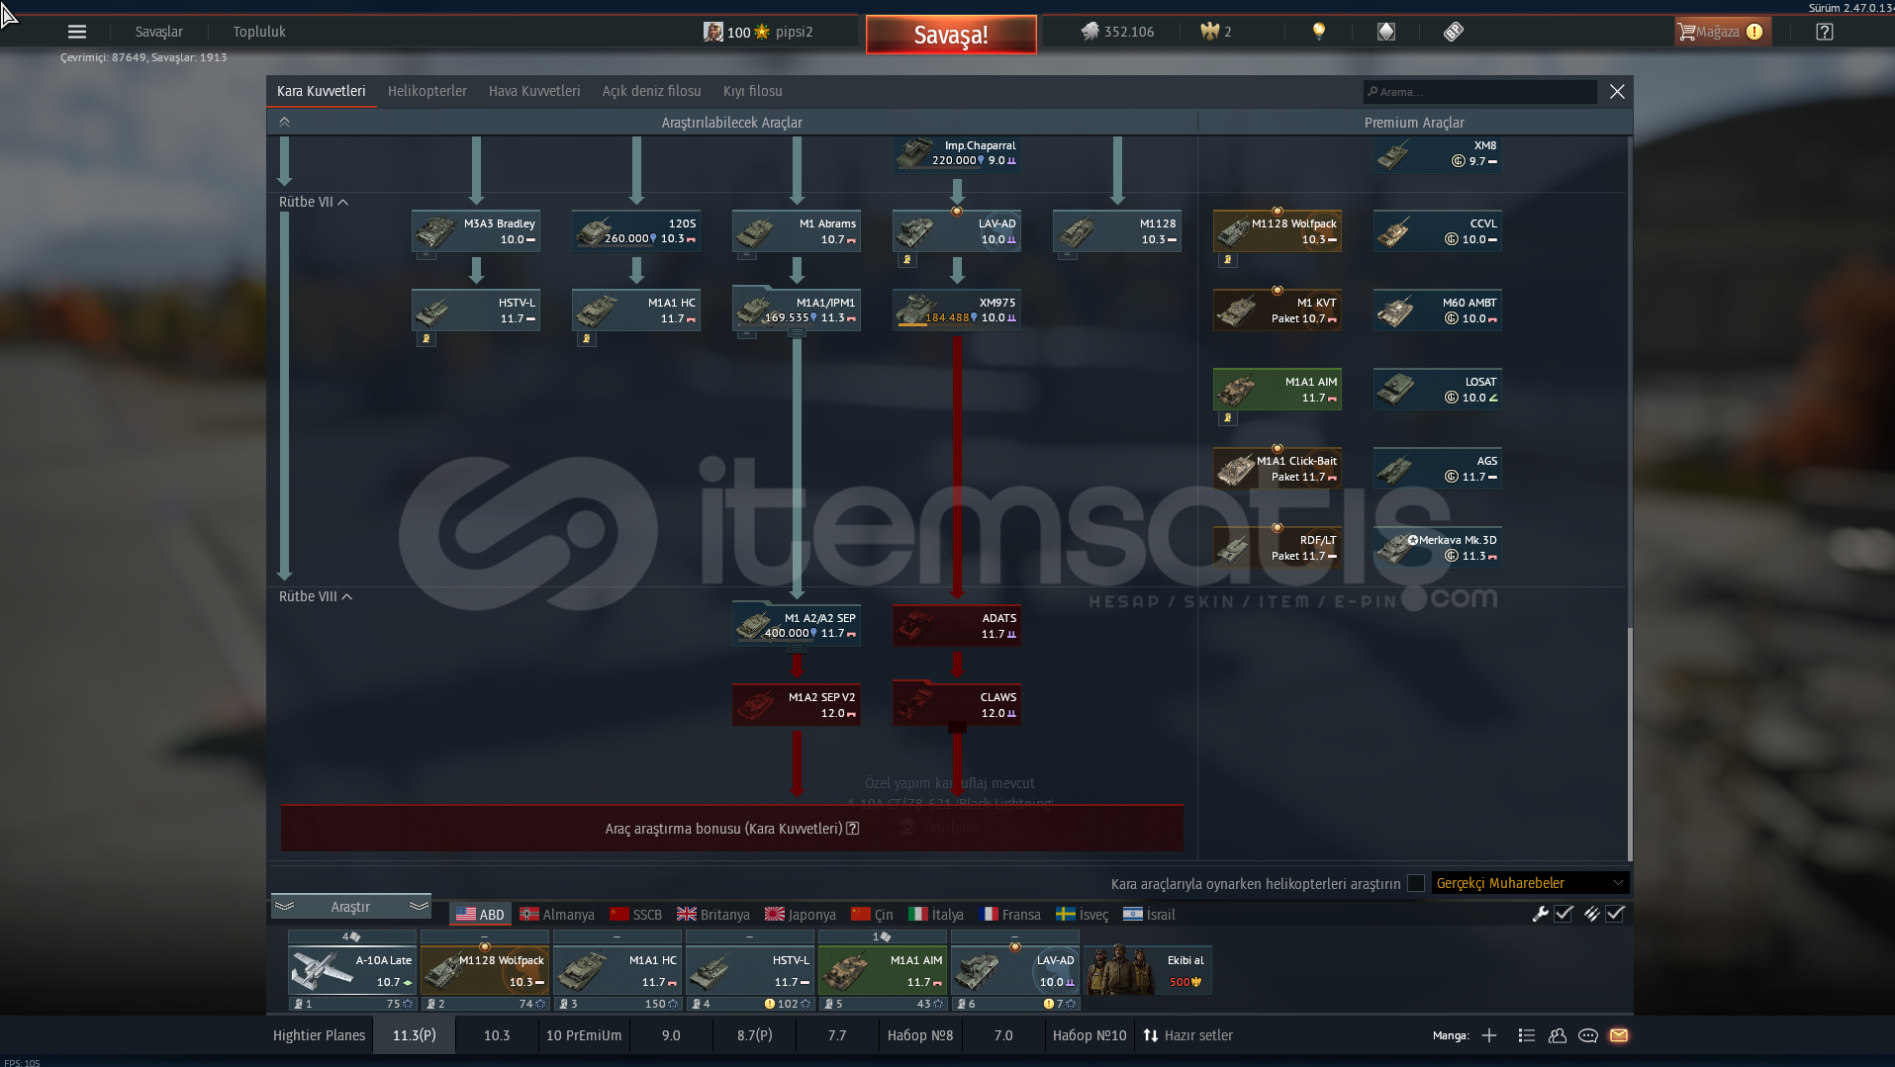Click the Golden Eagles balance icon
This screenshot has height=1067, width=1895.
pyautogui.click(x=1209, y=32)
